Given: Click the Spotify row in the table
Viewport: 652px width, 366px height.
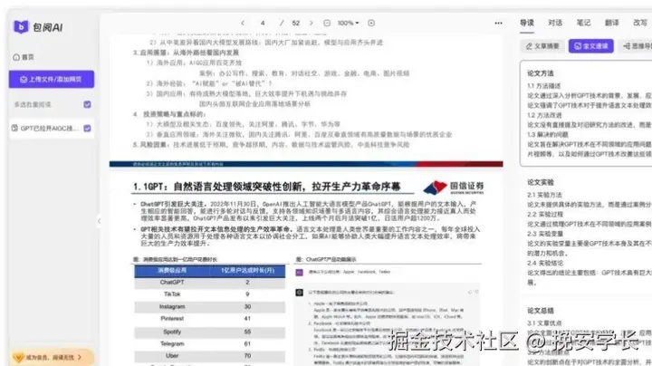Looking at the screenshot, I should [x=209, y=332].
